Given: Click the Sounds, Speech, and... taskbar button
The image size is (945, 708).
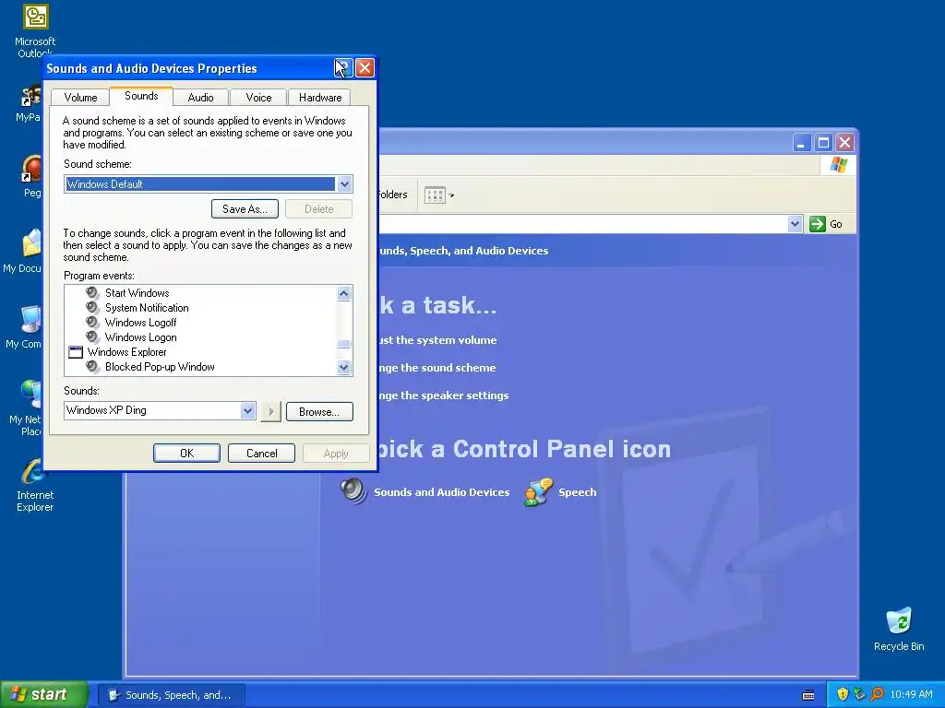Looking at the screenshot, I should 172,695.
